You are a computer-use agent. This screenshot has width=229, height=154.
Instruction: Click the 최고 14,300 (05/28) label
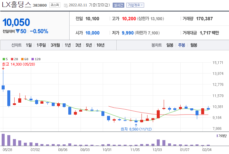point(19,64)
